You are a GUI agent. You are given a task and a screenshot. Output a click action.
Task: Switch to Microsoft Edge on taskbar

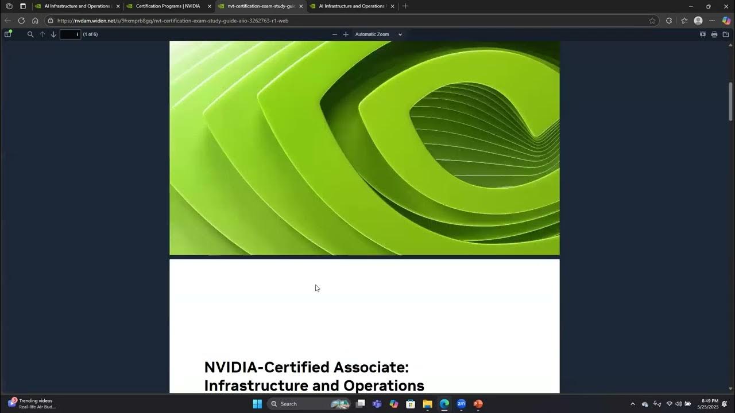point(444,404)
